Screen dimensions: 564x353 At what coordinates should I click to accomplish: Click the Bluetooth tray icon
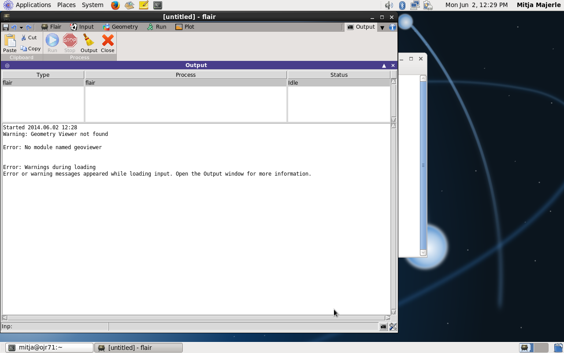tap(402, 5)
